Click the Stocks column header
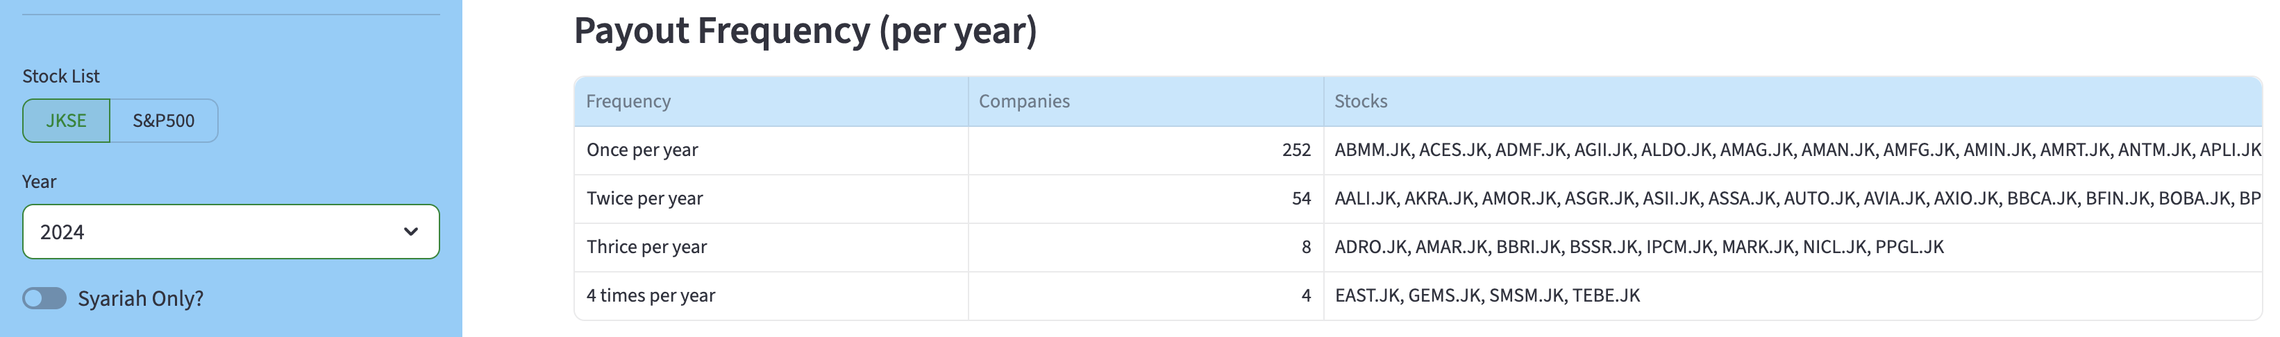Viewport: 2280px width, 337px height. tap(1360, 102)
